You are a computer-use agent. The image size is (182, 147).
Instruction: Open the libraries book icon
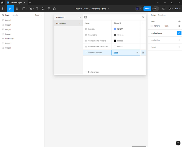pos(164,9)
